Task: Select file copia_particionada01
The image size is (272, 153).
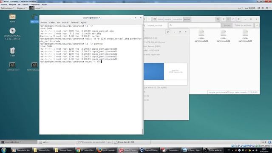Action: 201,36
